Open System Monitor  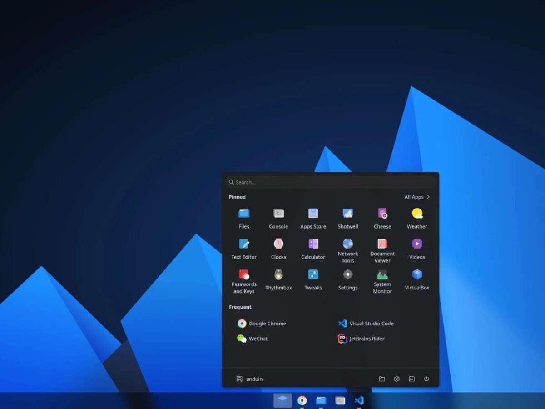coord(382,280)
